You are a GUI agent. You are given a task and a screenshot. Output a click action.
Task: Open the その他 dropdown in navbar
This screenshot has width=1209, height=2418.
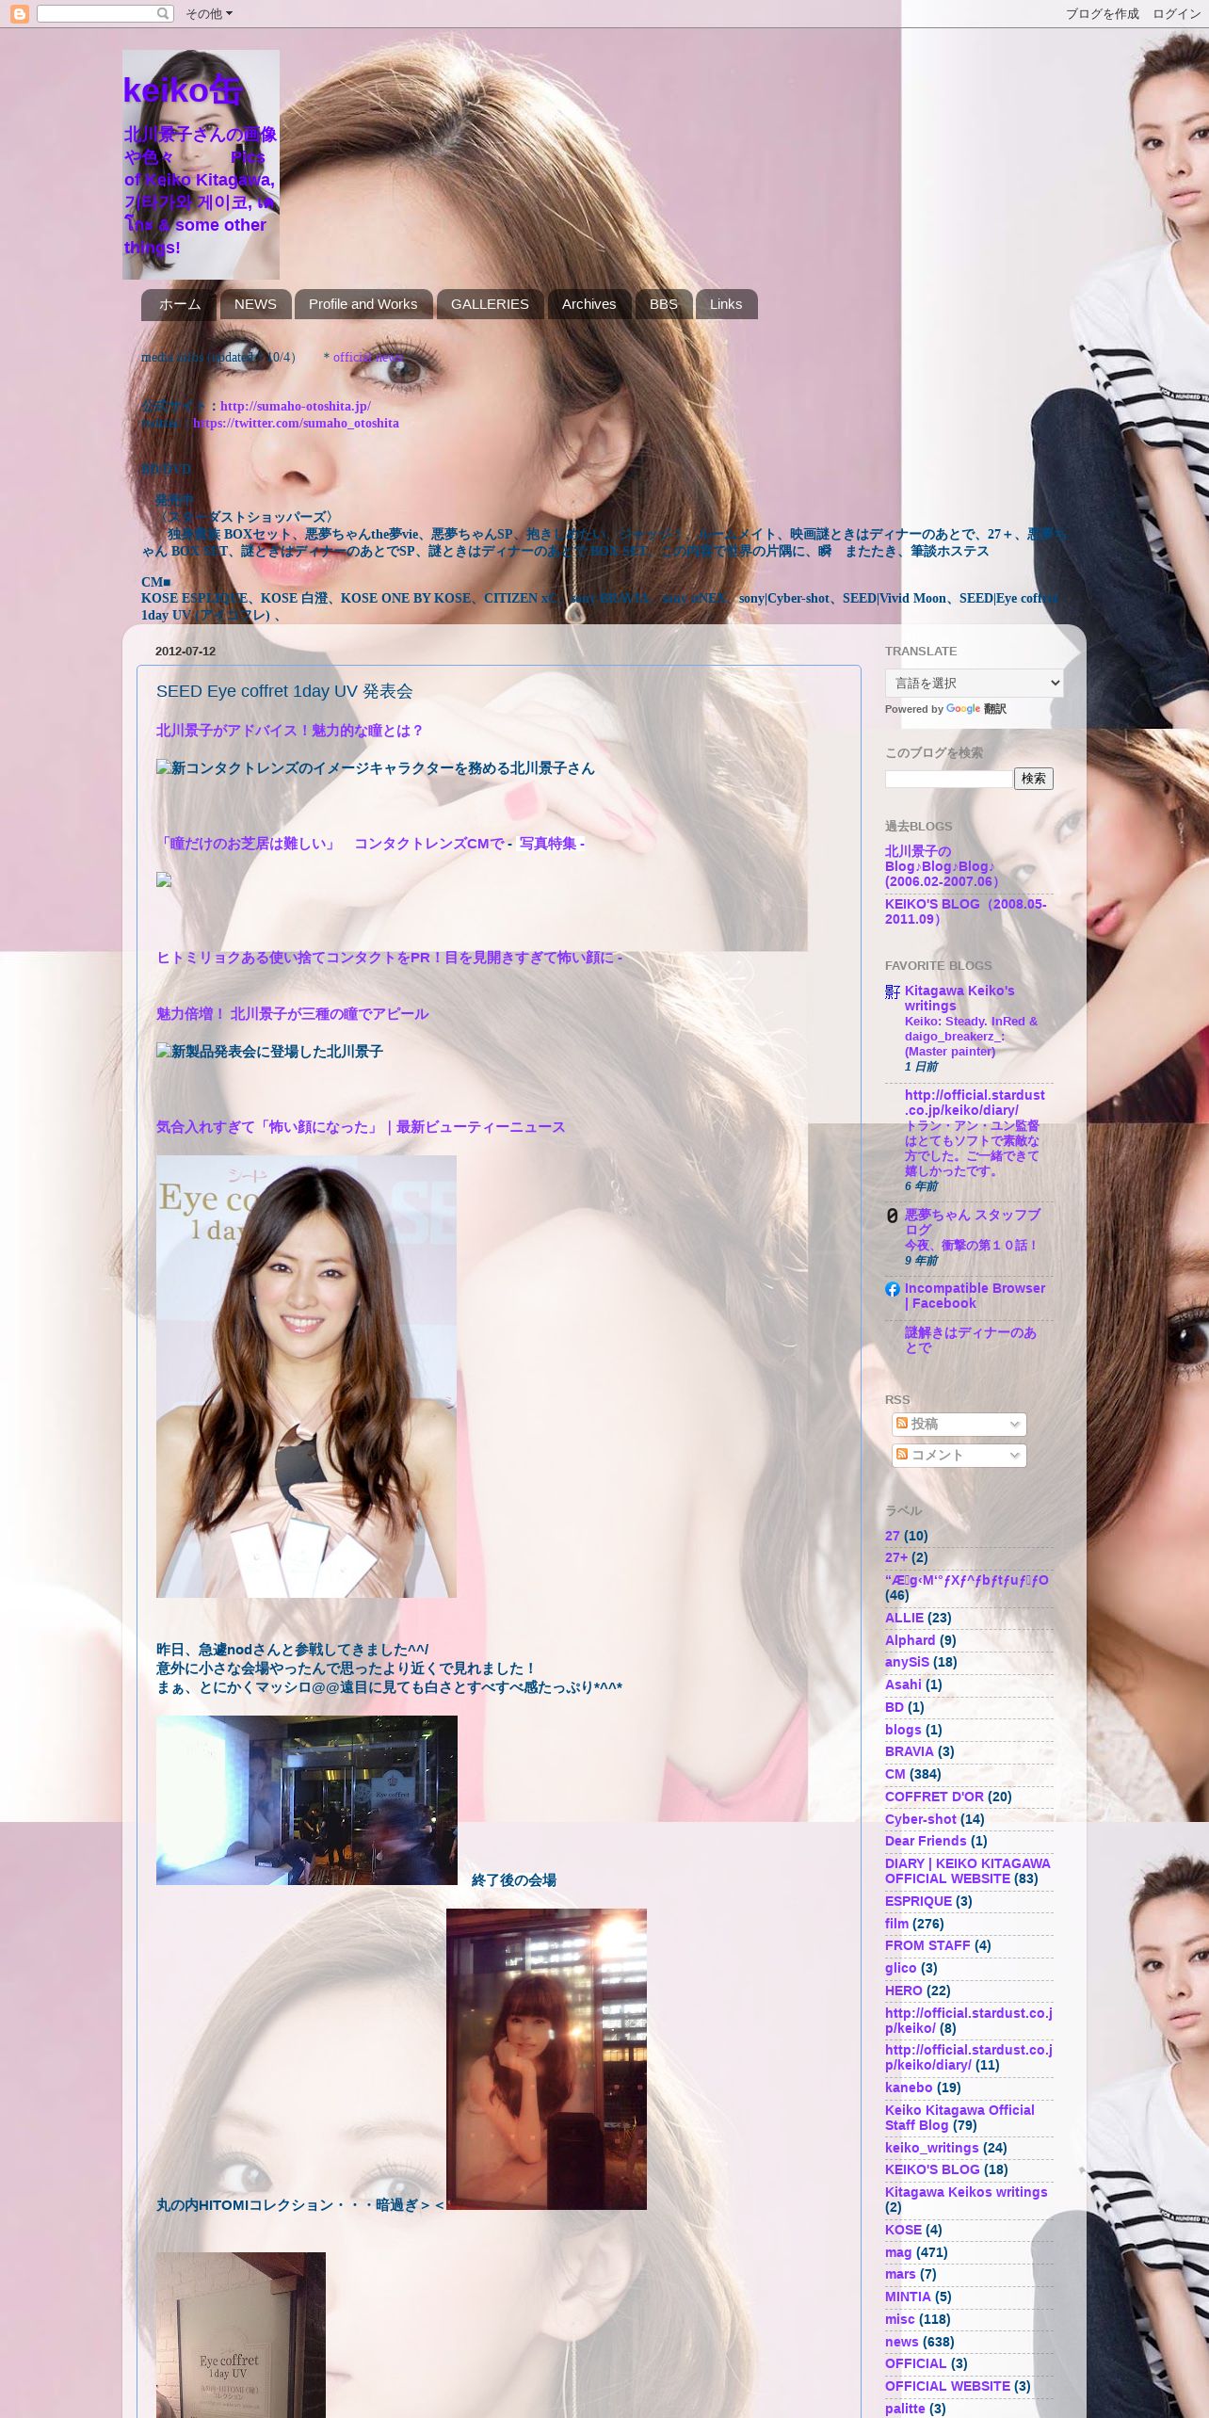coord(209,14)
